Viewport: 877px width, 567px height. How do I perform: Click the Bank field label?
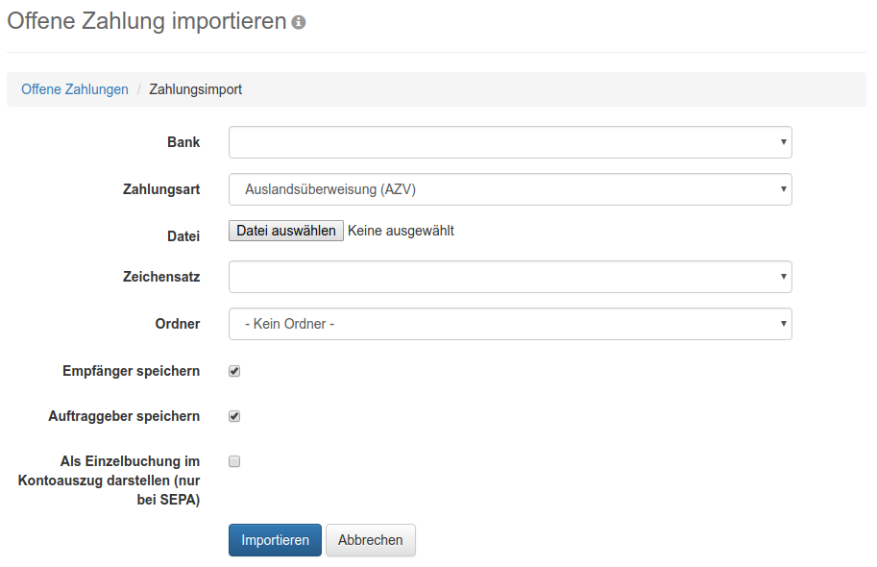point(183,142)
